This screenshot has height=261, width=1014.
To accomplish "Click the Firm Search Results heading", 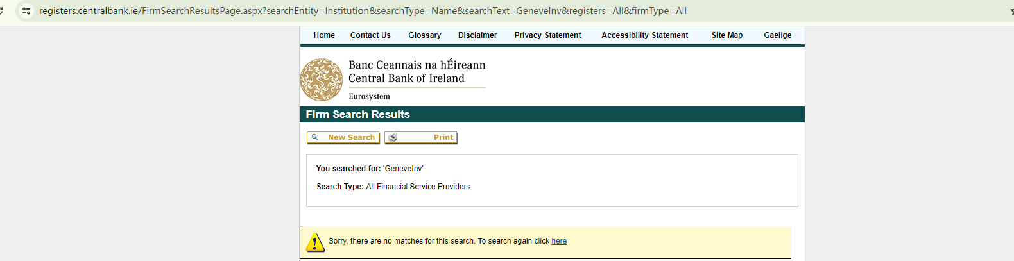I will 357,114.
